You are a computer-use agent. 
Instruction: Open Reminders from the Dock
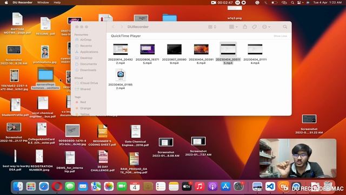[161, 186]
